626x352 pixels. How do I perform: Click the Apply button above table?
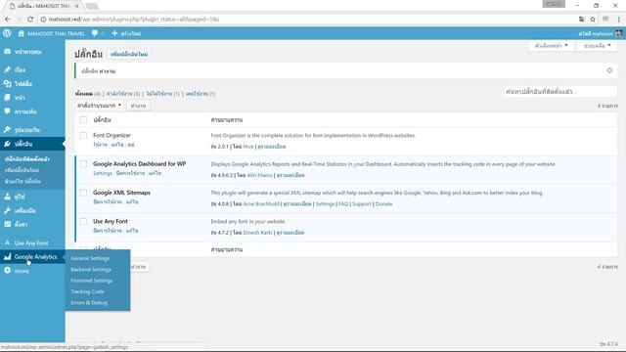[x=138, y=106]
